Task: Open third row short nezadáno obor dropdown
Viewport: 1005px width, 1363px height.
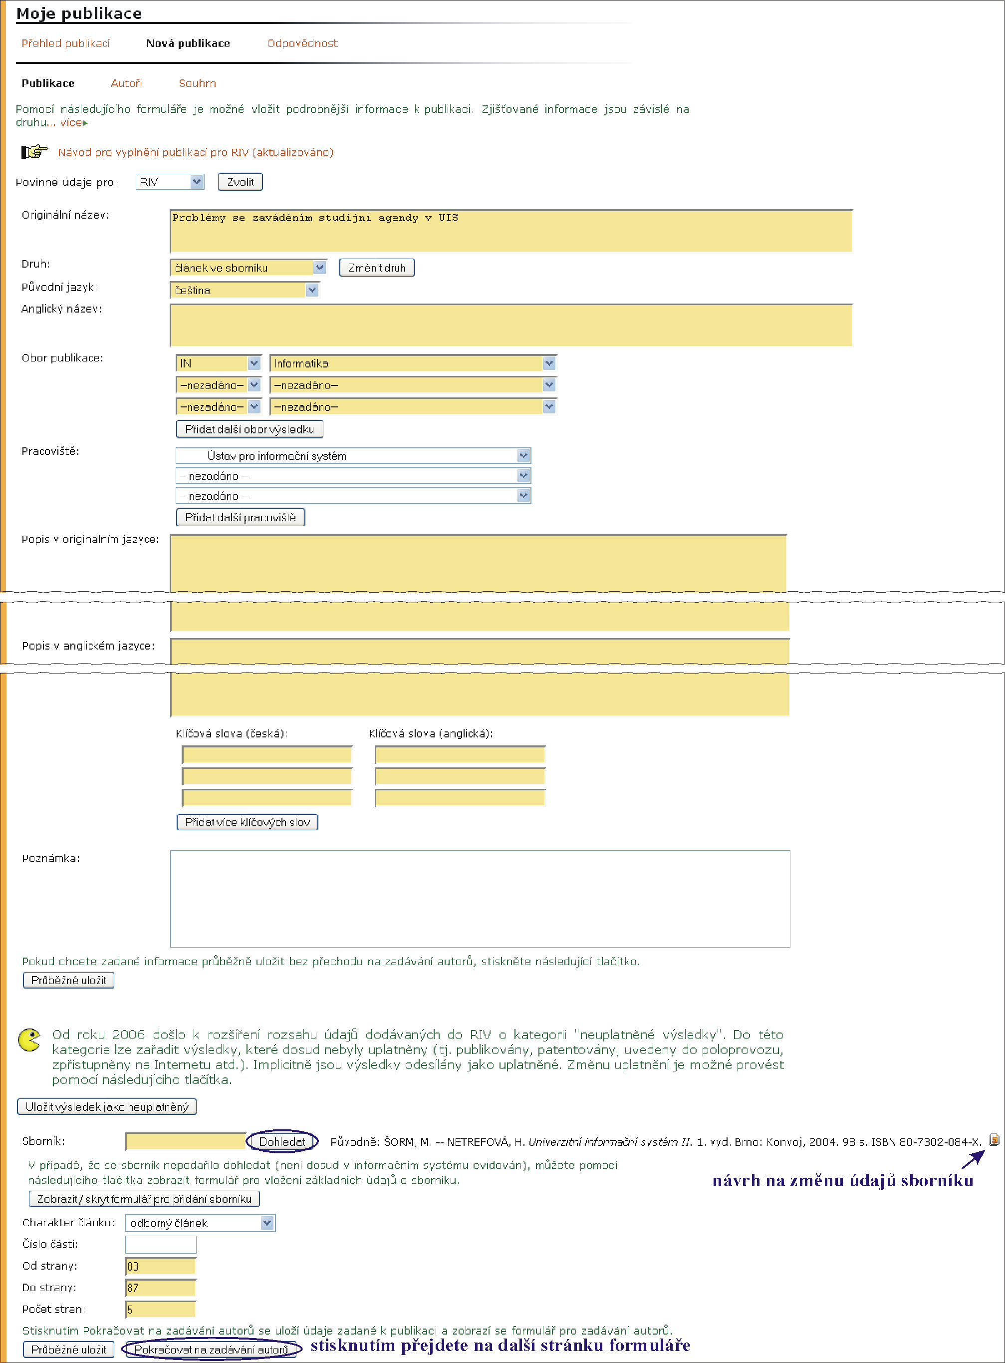Action: point(219,406)
